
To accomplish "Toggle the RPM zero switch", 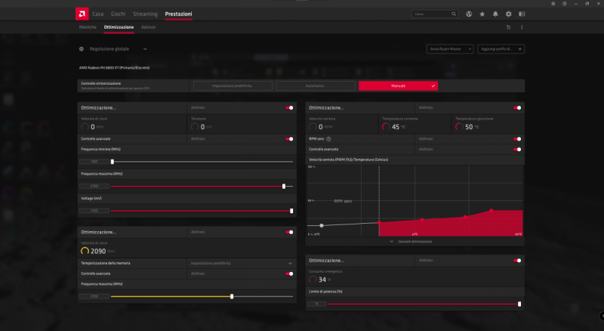I will coord(517,139).
